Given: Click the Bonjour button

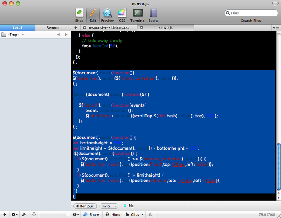Looking at the screenshot, I should click(x=85, y=206).
